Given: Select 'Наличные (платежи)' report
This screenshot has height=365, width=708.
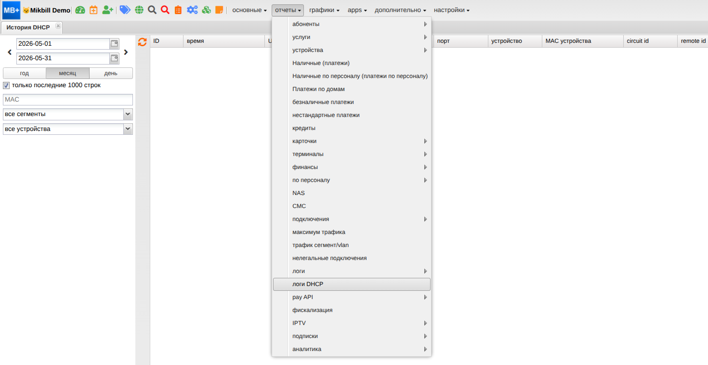Looking at the screenshot, I should tap(352, 63).
